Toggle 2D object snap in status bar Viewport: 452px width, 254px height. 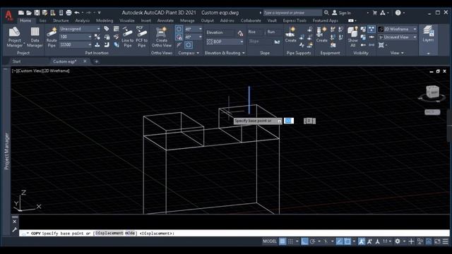[x=347, y=241]
